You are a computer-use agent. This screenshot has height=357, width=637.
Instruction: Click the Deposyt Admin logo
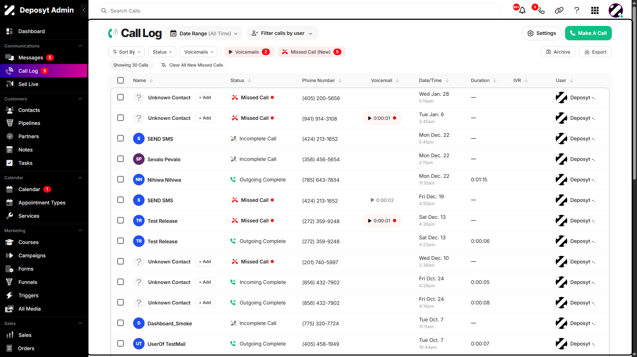(x=39, y=10)
